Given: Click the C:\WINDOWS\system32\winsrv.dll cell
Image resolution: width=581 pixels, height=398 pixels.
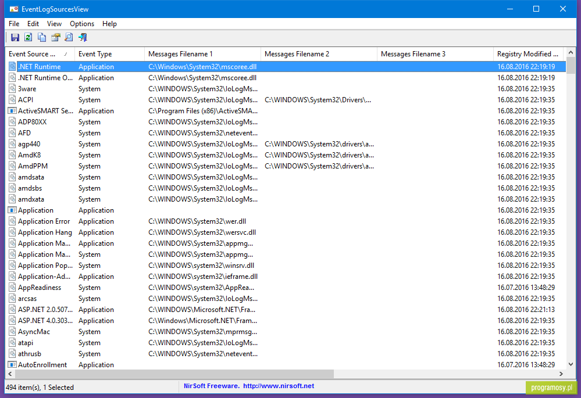Looking at the screenshot, I should point(201,266).
